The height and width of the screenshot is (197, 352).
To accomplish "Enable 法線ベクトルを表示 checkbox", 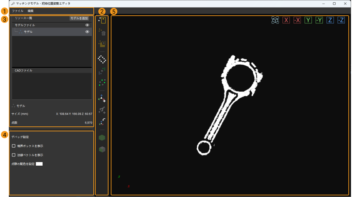I will (14, 155).
